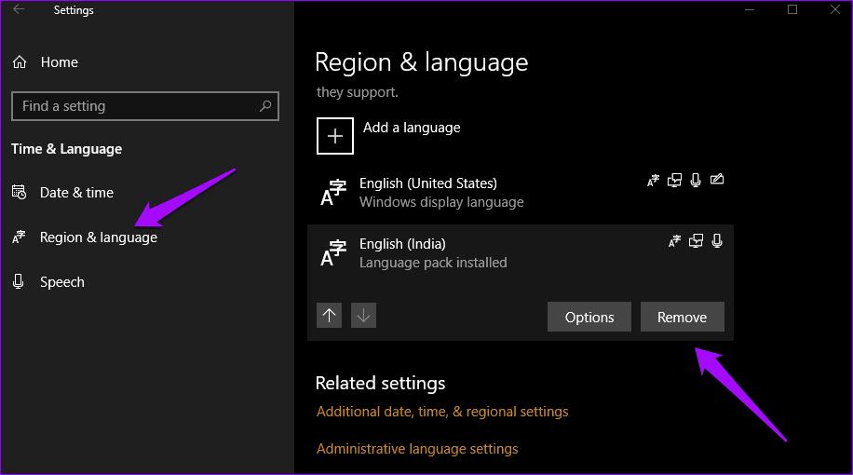Screen dimensions: 853x475
Task: Move English (India) down with arrow button
Action: (x=364, y=316)
